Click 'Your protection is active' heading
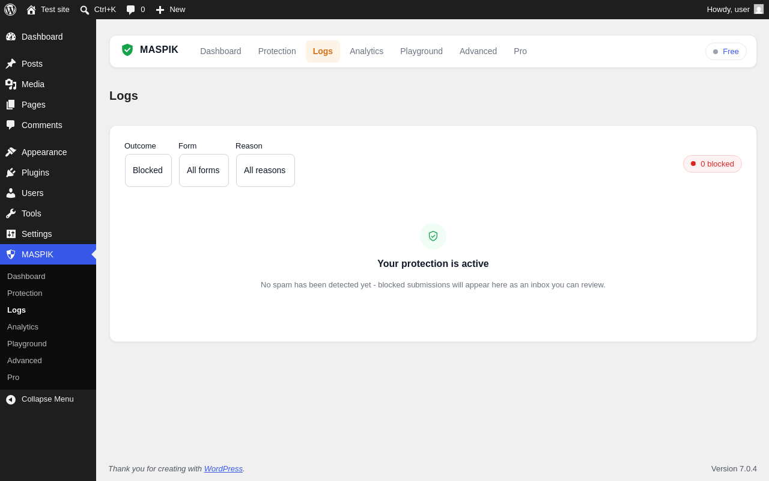 (433, 264)
